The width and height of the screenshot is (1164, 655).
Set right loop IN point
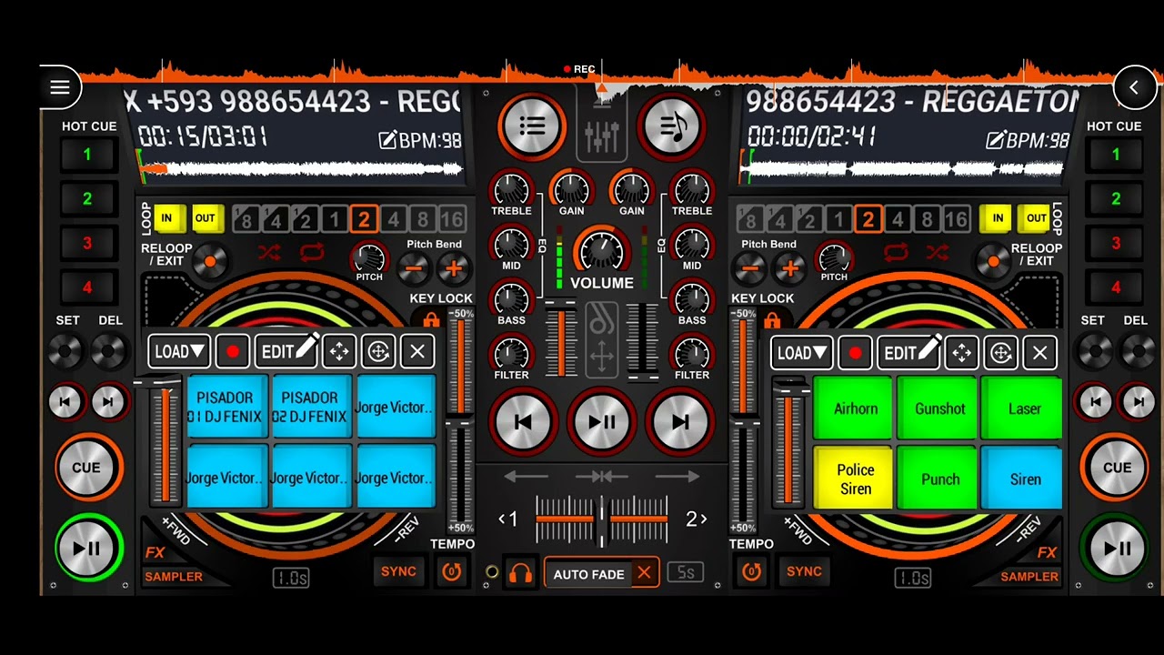[998, 218]
